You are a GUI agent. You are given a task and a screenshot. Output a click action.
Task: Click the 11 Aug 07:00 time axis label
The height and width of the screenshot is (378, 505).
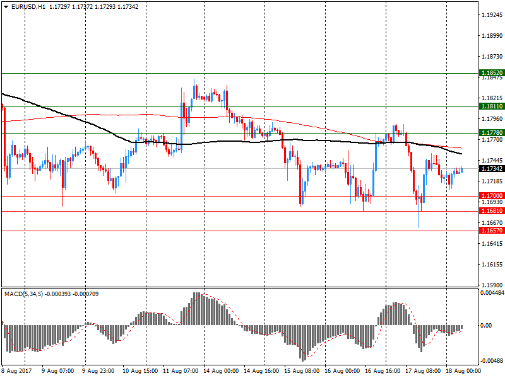coord(181,371)
